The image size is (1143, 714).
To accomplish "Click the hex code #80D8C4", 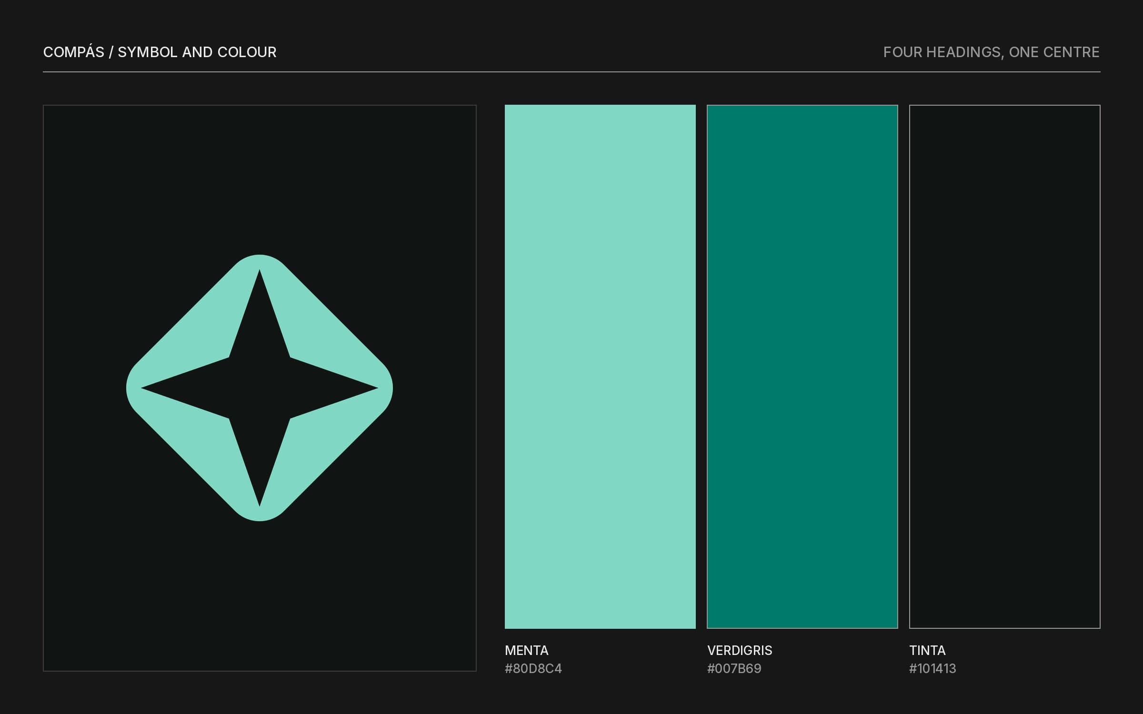I will [x=533, y=668].
